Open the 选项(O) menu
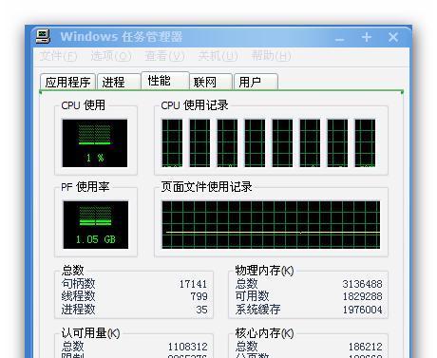Viewport: 437px width, 358px height. 111,56
